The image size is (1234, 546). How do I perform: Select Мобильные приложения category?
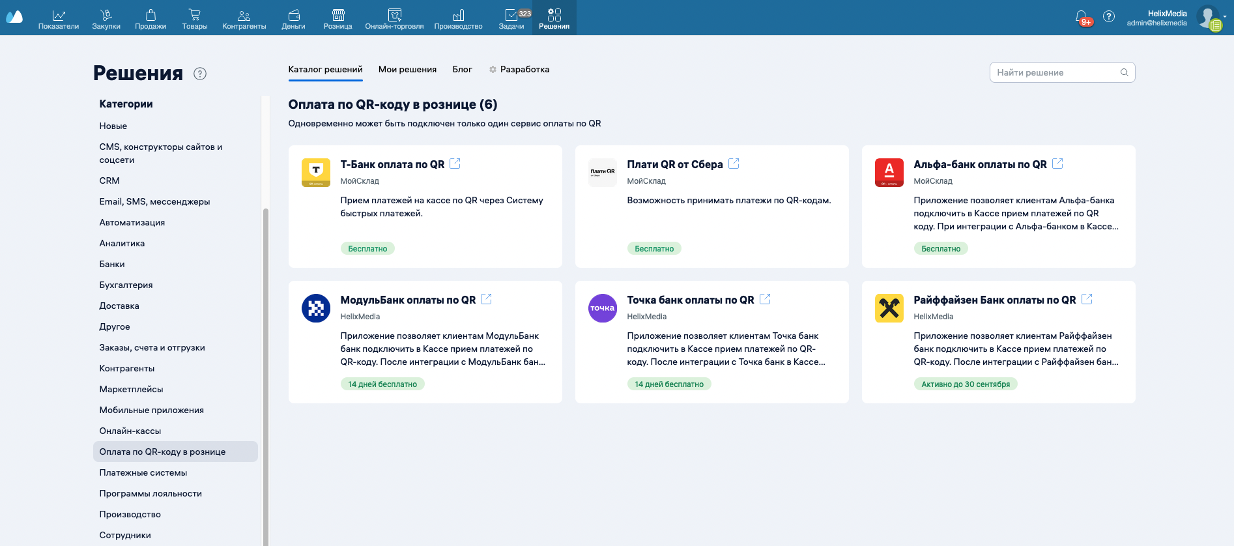click(152, 410)
